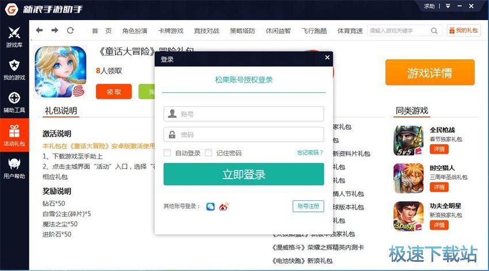The width and height of the screenshot is (489, 271).
Task: Log in with Weibo account icon
Action: [x=224, y=207]
